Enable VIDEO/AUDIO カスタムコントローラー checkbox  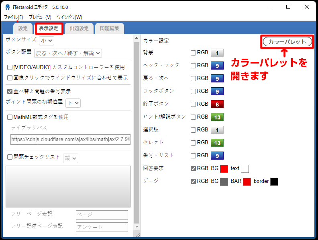(10, 67)
